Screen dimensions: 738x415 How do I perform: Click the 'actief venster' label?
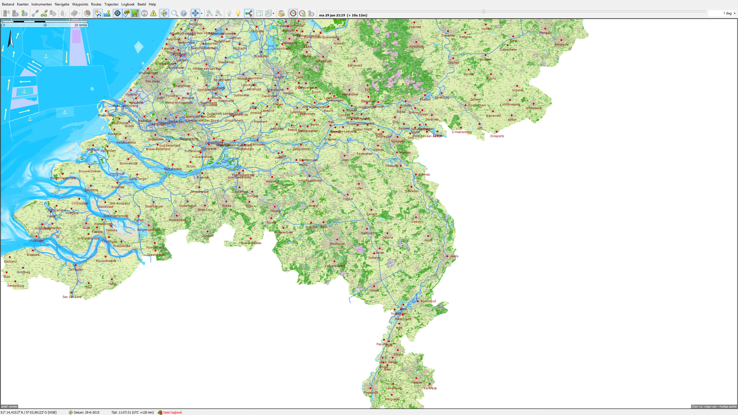coord(9,407)
